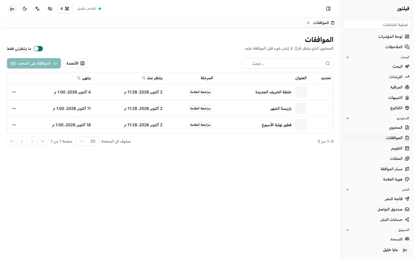Image resolution: width=414 pixels, height=259 pixels.
Task: Open التنبيهات in the sidebar
Action: tap(377, 98)
